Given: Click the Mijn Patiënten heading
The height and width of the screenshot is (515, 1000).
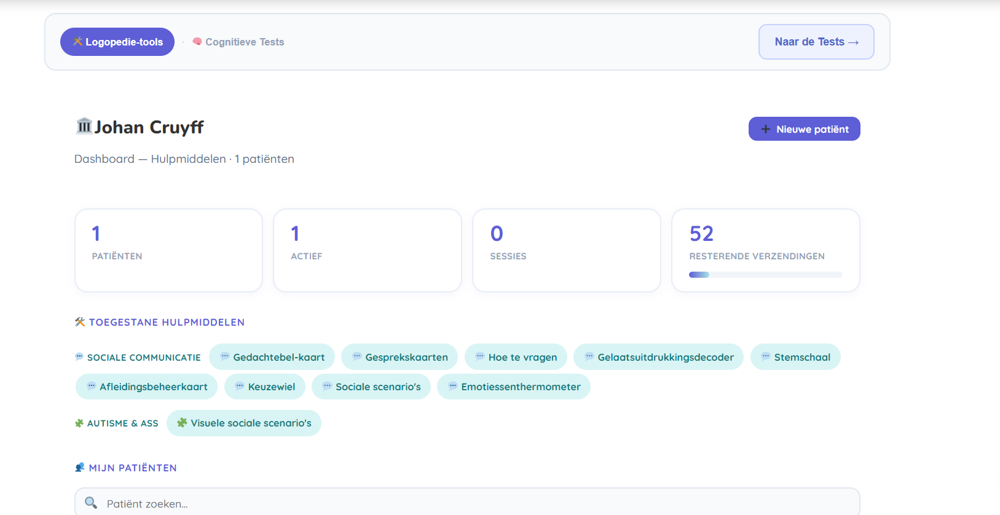Looking at the screenshot, I should click(x=133, y=468).
